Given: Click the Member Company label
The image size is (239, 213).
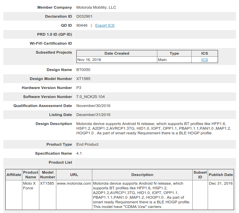Looking at the screenshot, I should tap(55, 7).
